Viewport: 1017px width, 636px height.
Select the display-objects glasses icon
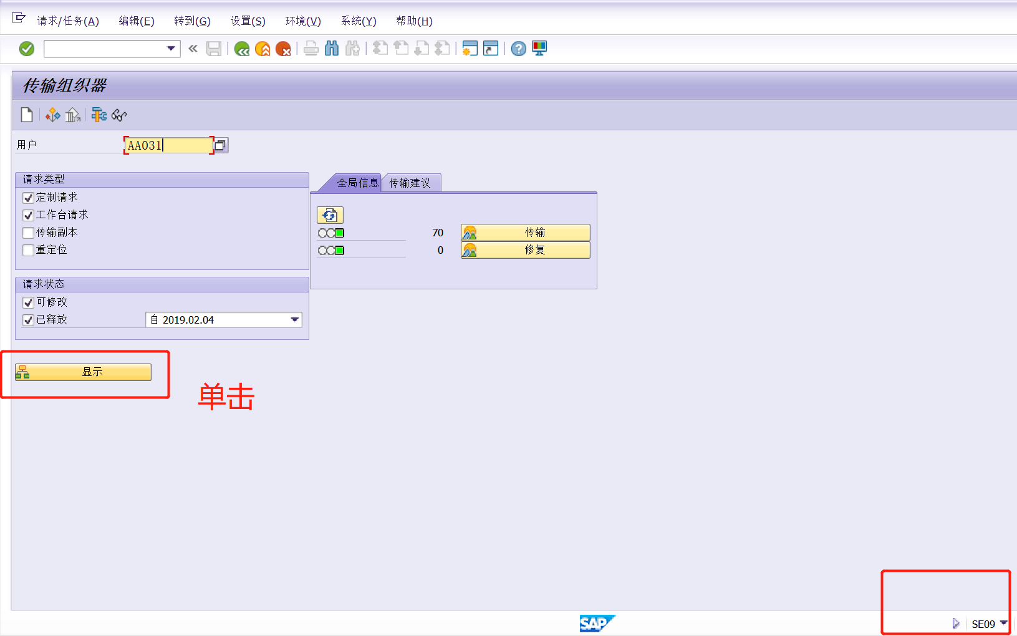pos(118,115)
